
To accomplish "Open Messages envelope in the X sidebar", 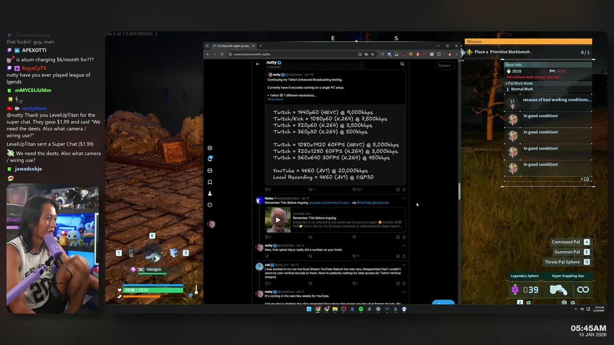I will point(210,170).
